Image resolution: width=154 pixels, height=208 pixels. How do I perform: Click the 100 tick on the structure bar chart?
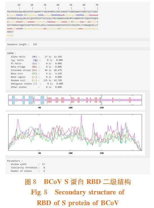tap(70, 107)
